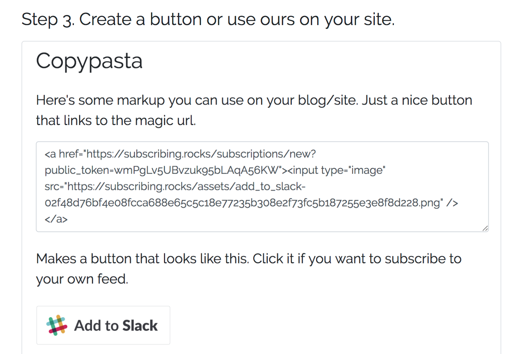Viewport: 517px width, 354px height.
Task: Click the Copypasta panel title
Action: click(90, 61)
